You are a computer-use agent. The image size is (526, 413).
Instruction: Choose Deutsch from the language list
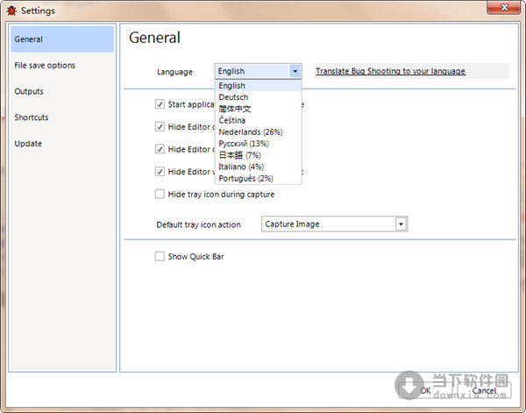pyautogui.click(x=233, y=97)
